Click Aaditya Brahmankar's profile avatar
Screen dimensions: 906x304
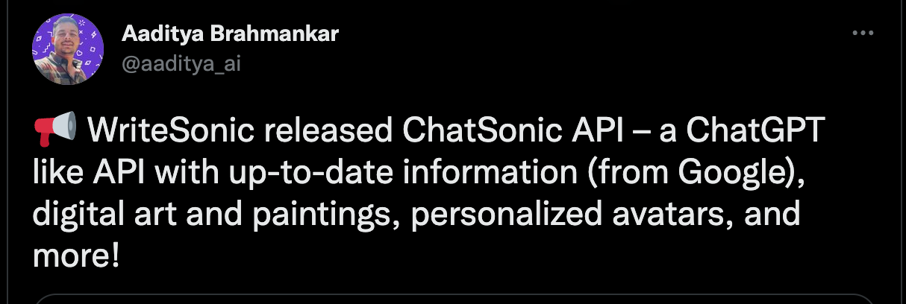coord(62,49)
